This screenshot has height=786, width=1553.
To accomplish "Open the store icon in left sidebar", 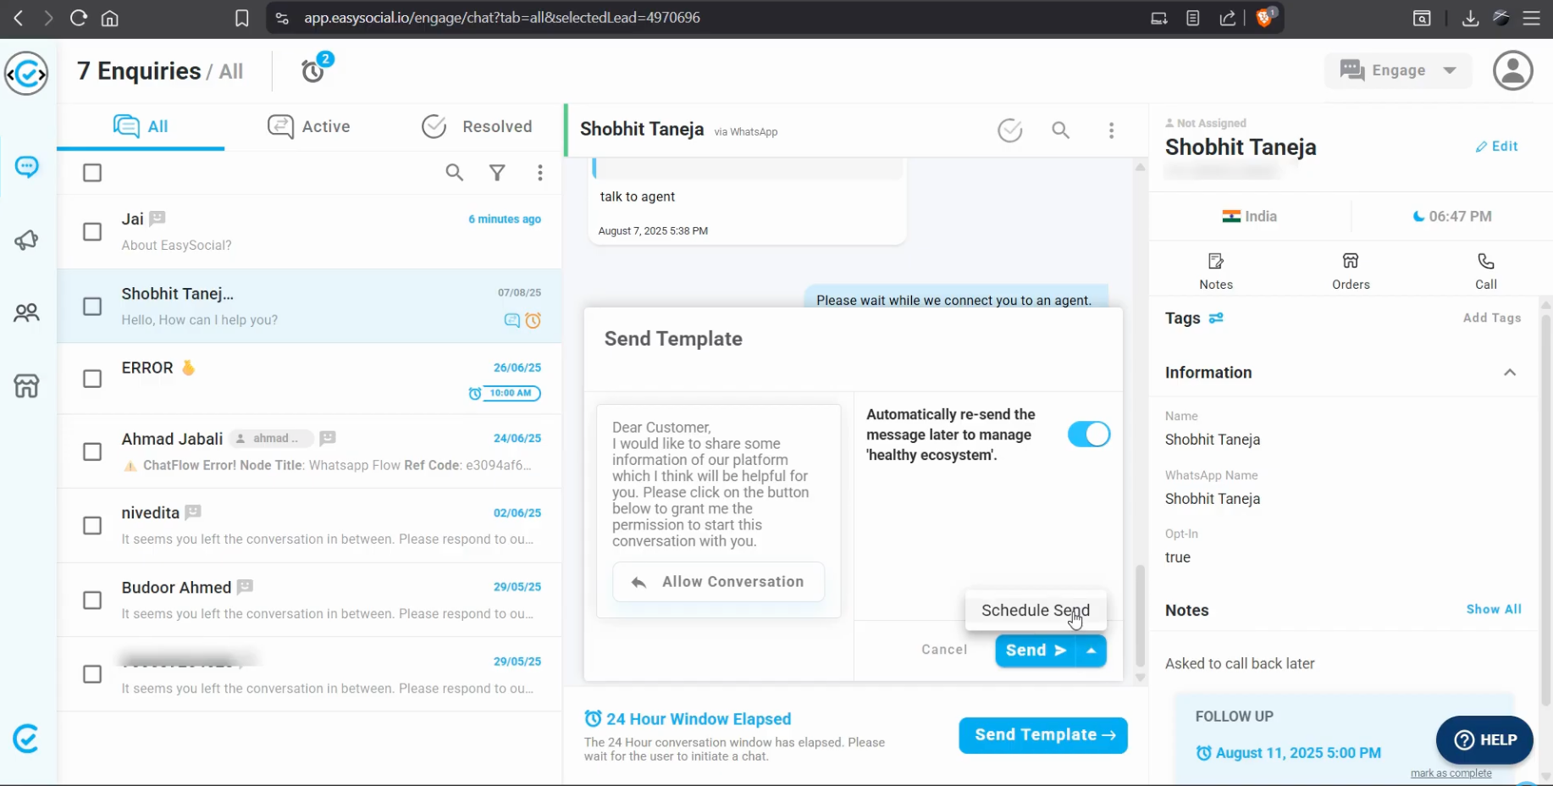I will click(26, 386).
